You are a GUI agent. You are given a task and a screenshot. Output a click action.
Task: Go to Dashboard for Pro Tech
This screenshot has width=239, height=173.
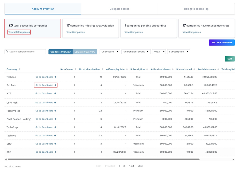pyautogui.click(x=46, y=85)
